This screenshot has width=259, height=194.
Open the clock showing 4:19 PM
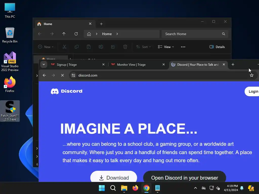[231, 188]
